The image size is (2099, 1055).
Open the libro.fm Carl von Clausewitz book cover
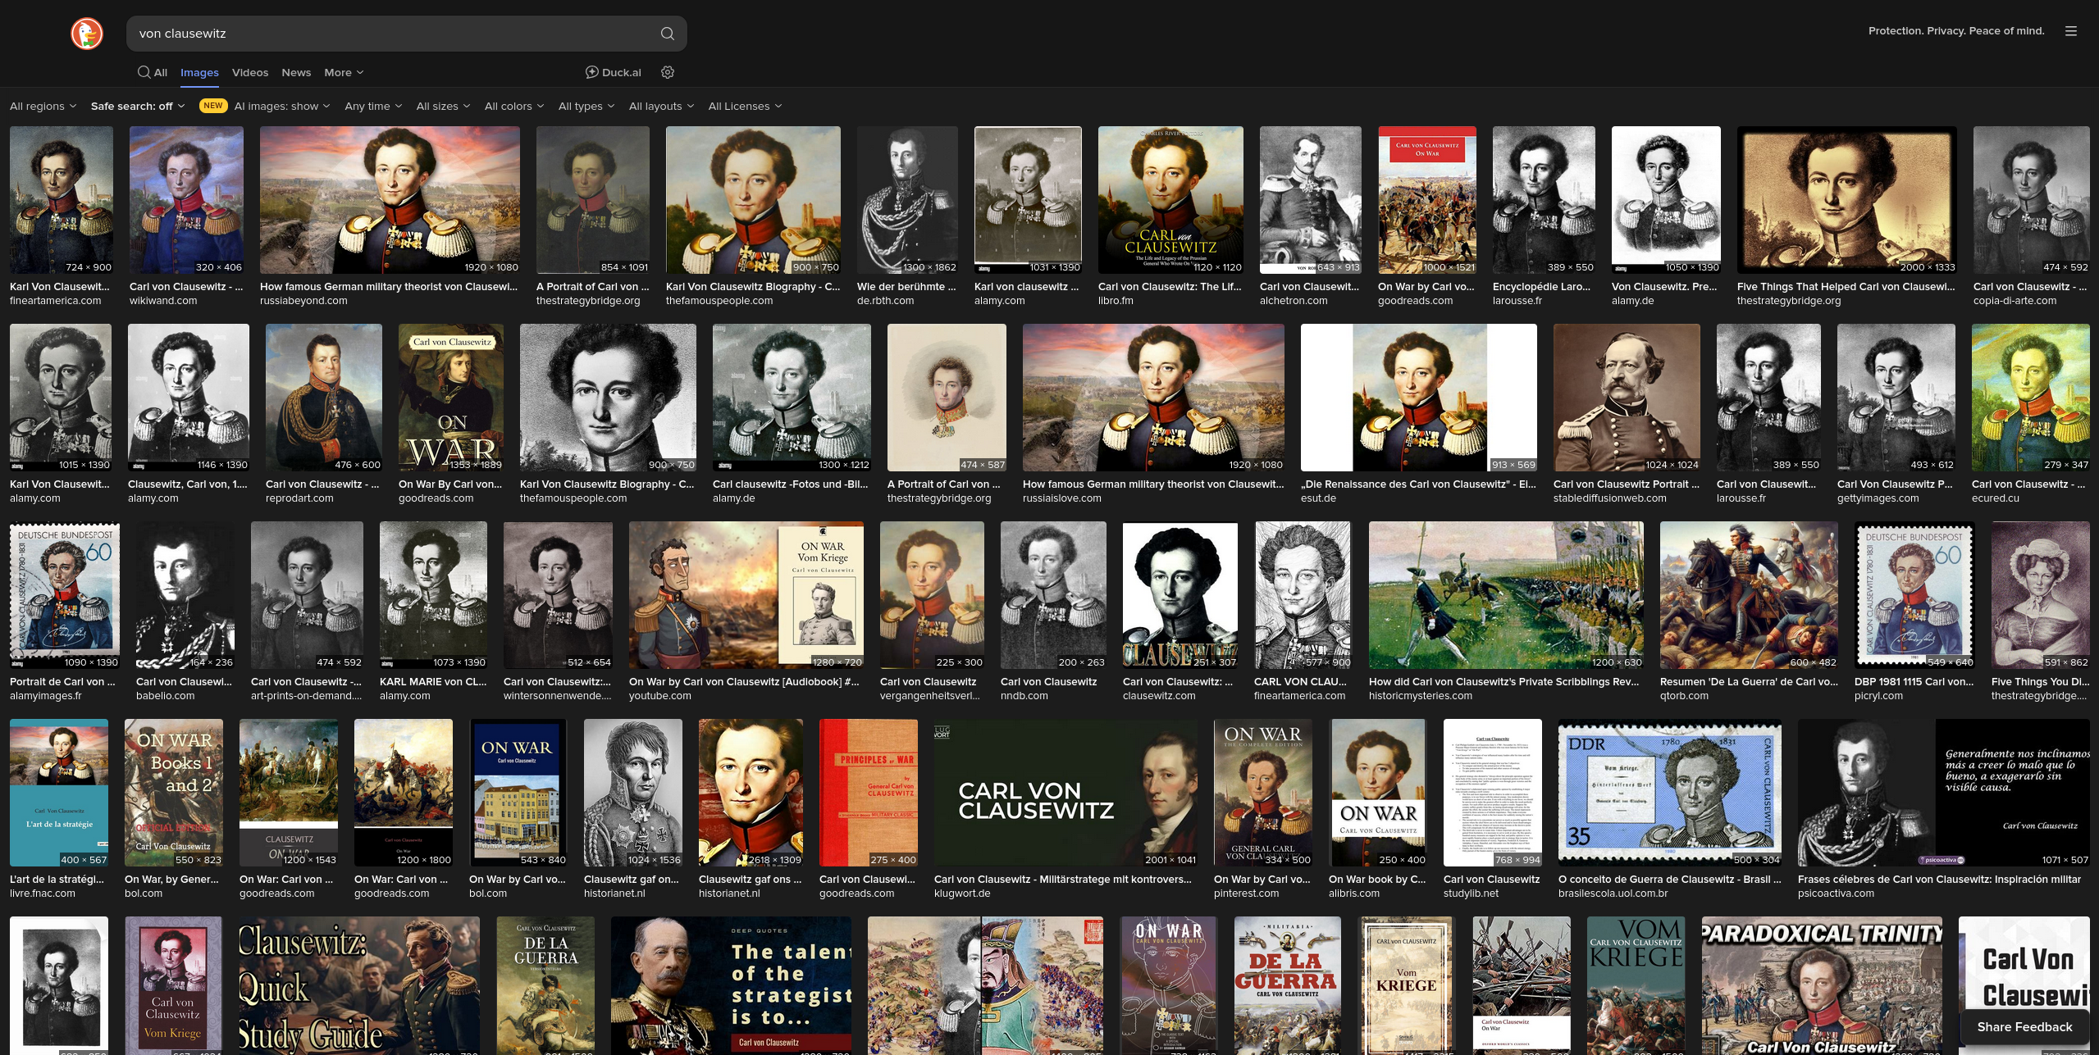point(1170,200)
